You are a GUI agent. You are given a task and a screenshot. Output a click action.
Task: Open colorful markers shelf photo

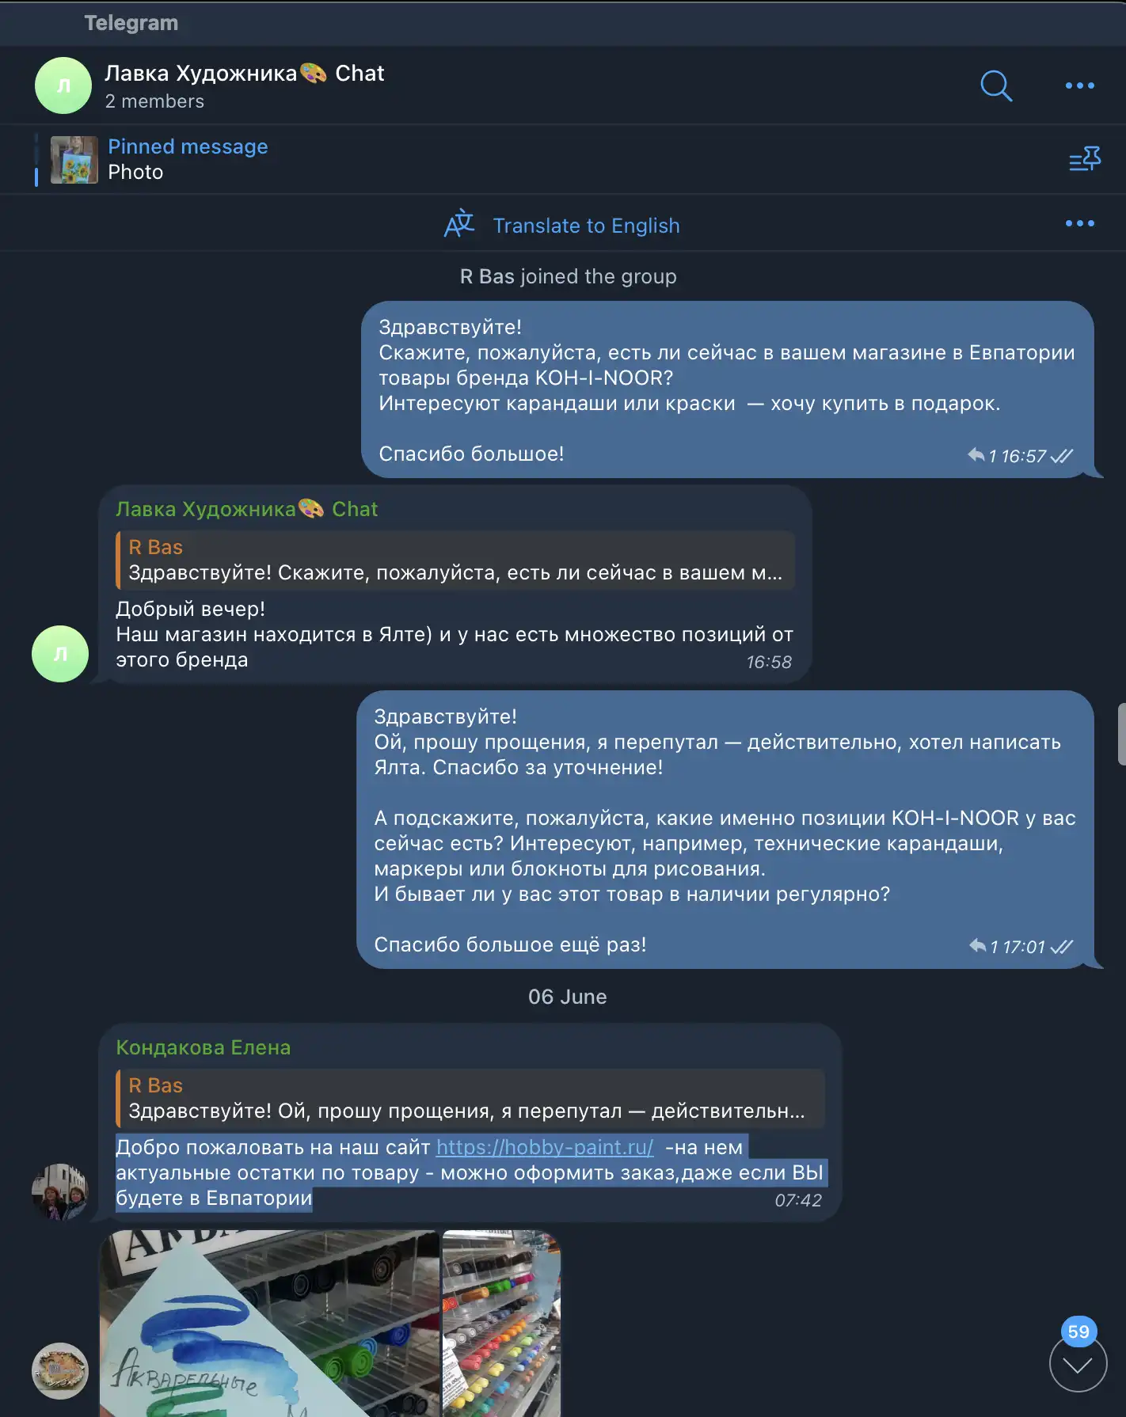(501, 1323)
